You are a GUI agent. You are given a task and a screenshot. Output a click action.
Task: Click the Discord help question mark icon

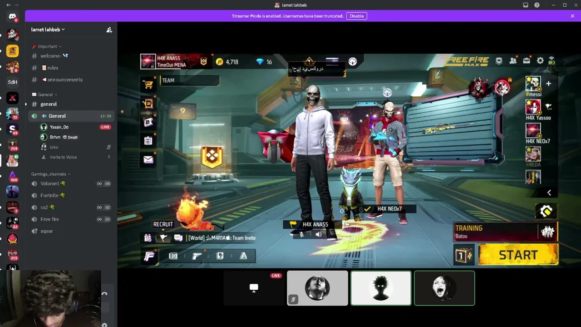[x=537, y=5]
